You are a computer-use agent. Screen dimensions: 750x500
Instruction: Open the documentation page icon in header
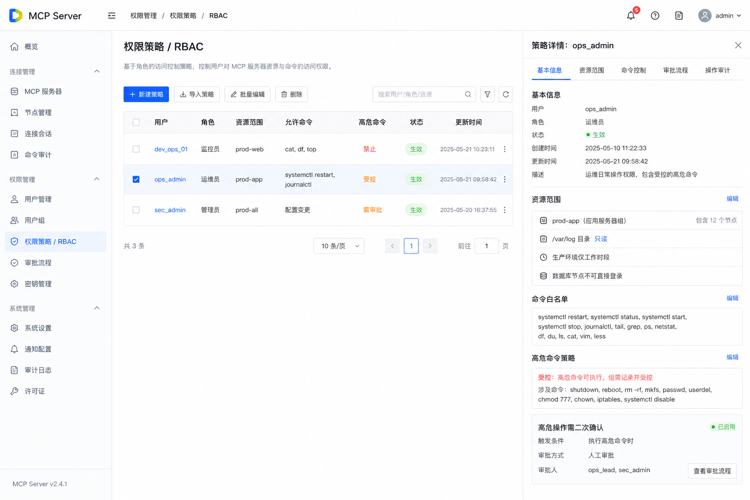pyautogui.click(x=679, y=16)
